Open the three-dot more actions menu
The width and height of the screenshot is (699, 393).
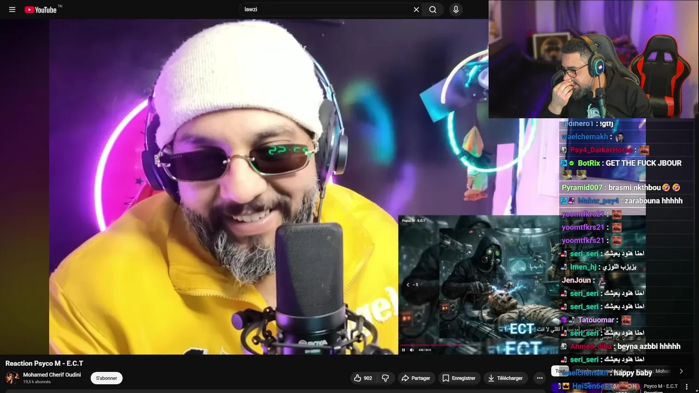point(540,378)
